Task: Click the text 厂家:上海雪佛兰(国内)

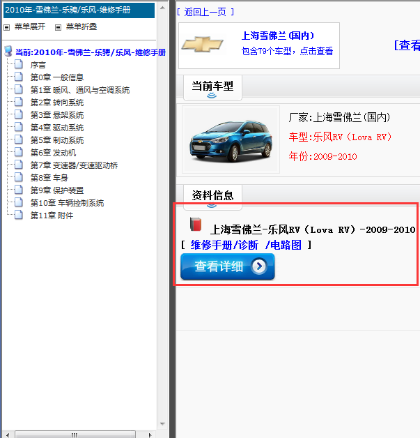Action: coord(339,118)
